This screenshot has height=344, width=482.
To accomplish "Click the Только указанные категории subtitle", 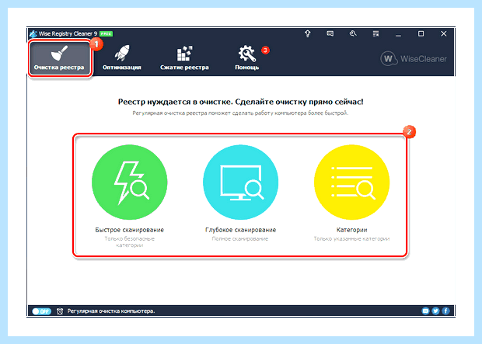I will coord(351,238).
